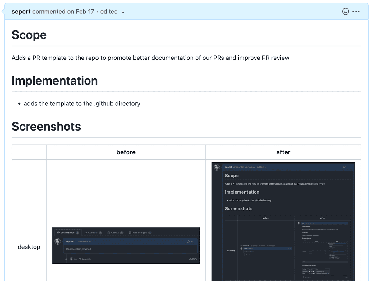This screenshot has height=281, width=373.
Task: Click the ellipsis icon in the 'commented yesterday' header
Action: point(349,167)
